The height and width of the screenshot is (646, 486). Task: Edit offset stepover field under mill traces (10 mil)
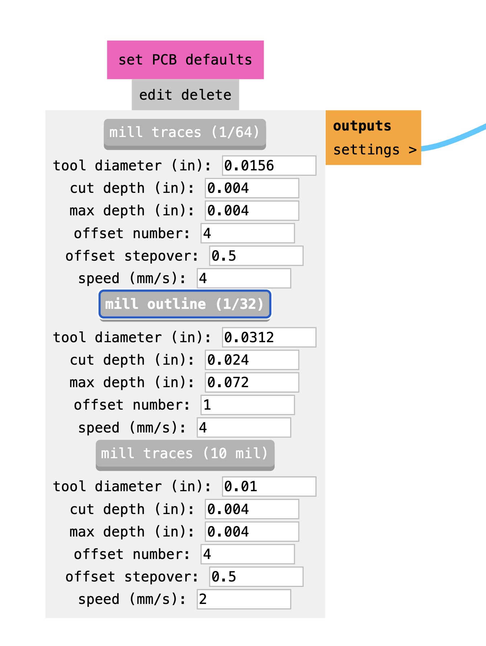(x=256, y=577)
